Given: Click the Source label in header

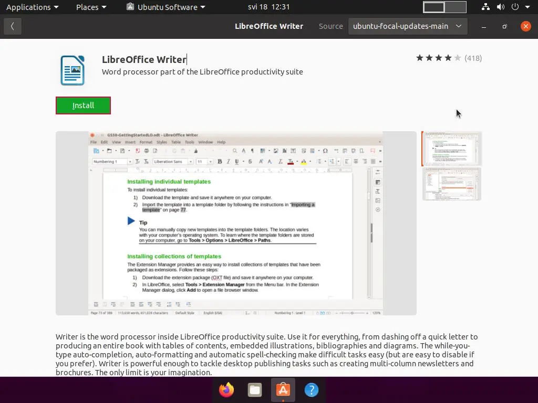Looking at the screenshot, I should pyautogui.click(x=331, y=26).
